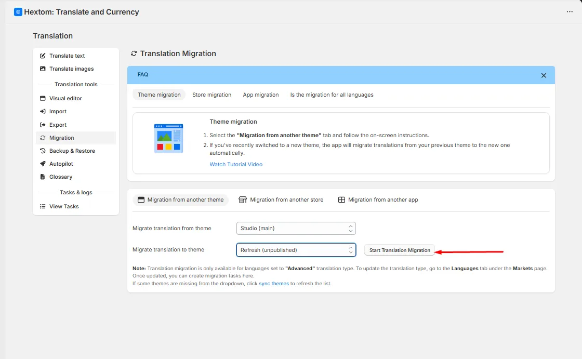This screenshot has height=359, width=582.
Task: Select Migration from another app tab
Action: [x=378, y=200]
